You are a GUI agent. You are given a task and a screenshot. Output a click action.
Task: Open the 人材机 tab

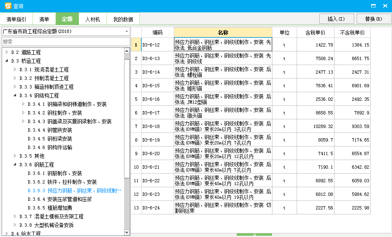click(92, 19)
